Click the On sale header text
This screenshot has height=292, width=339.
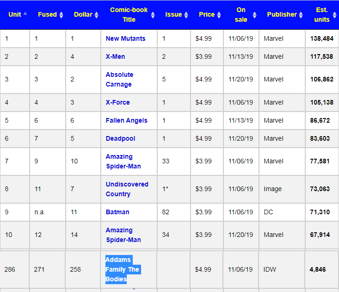[x=241, y=15]
